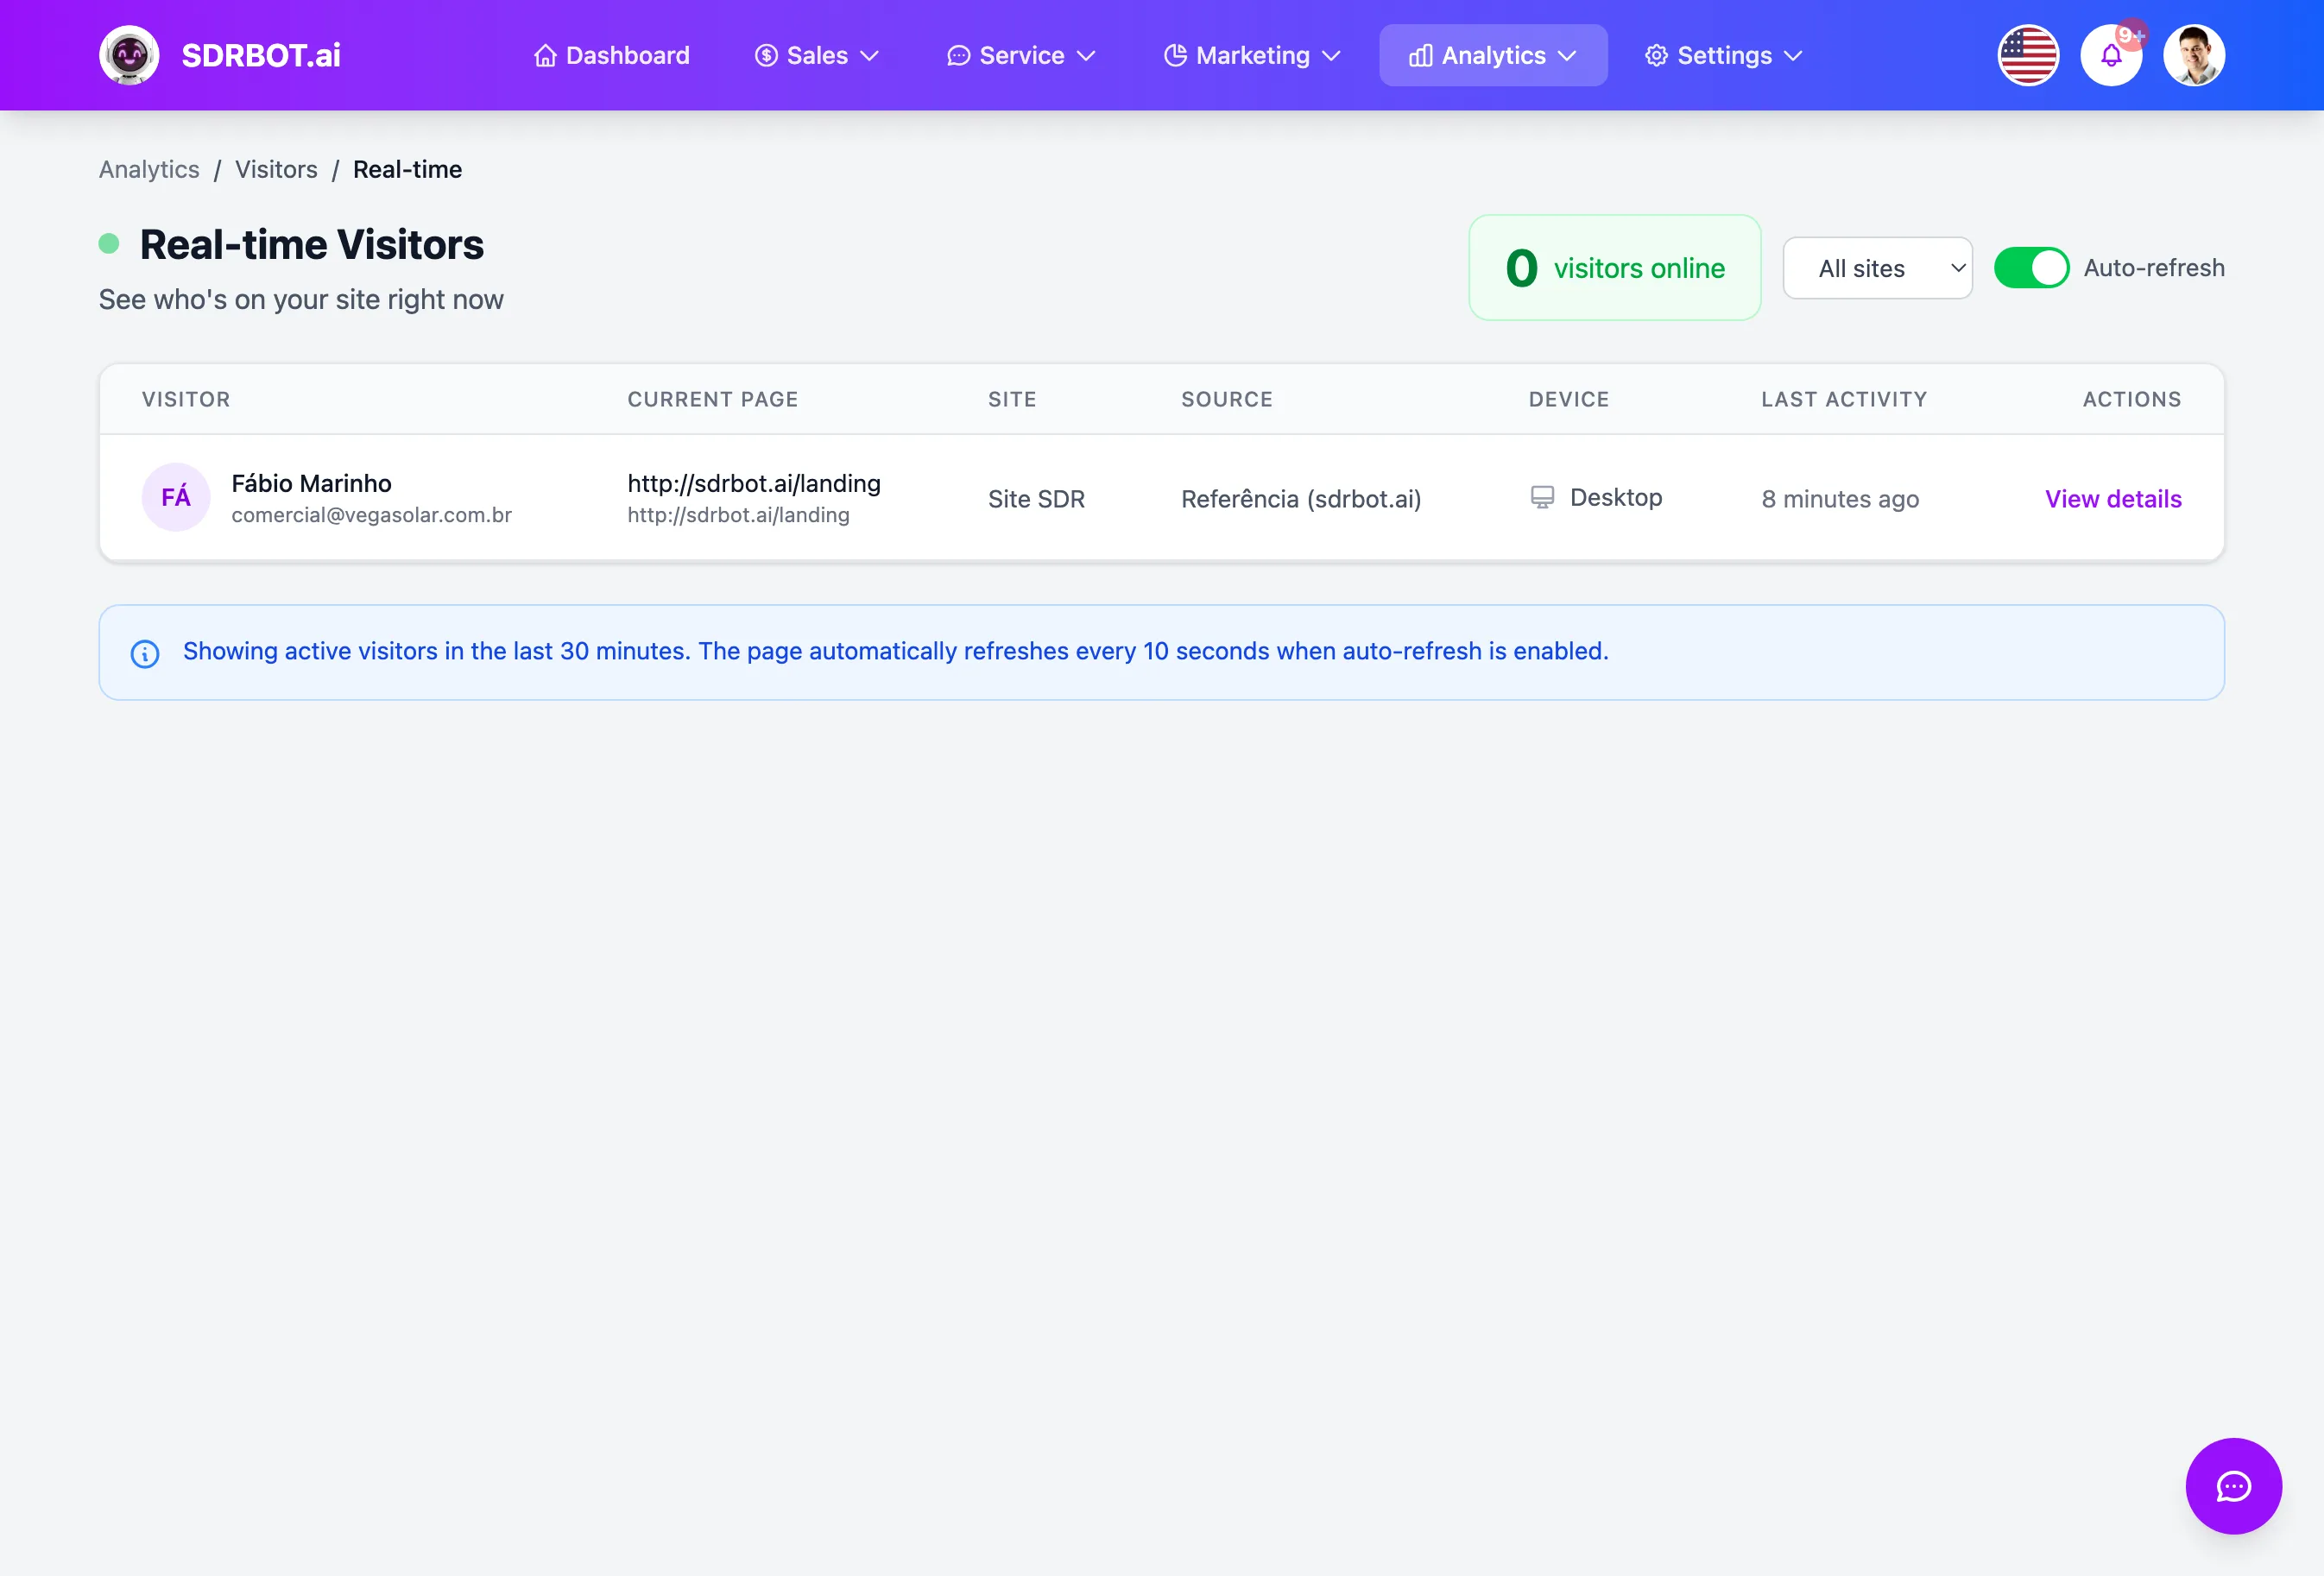
Task: Click the Settings gear icon
Action: 1657,56
